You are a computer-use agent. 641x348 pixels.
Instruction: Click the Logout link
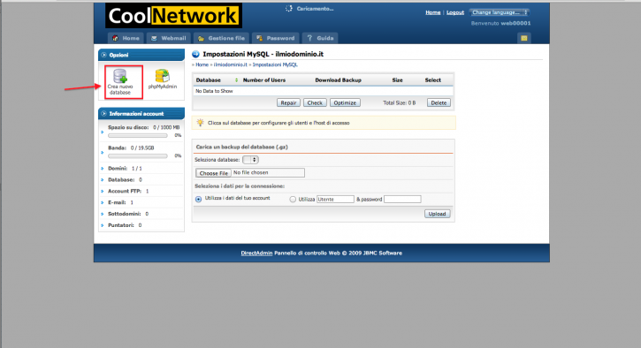point(455,12)
